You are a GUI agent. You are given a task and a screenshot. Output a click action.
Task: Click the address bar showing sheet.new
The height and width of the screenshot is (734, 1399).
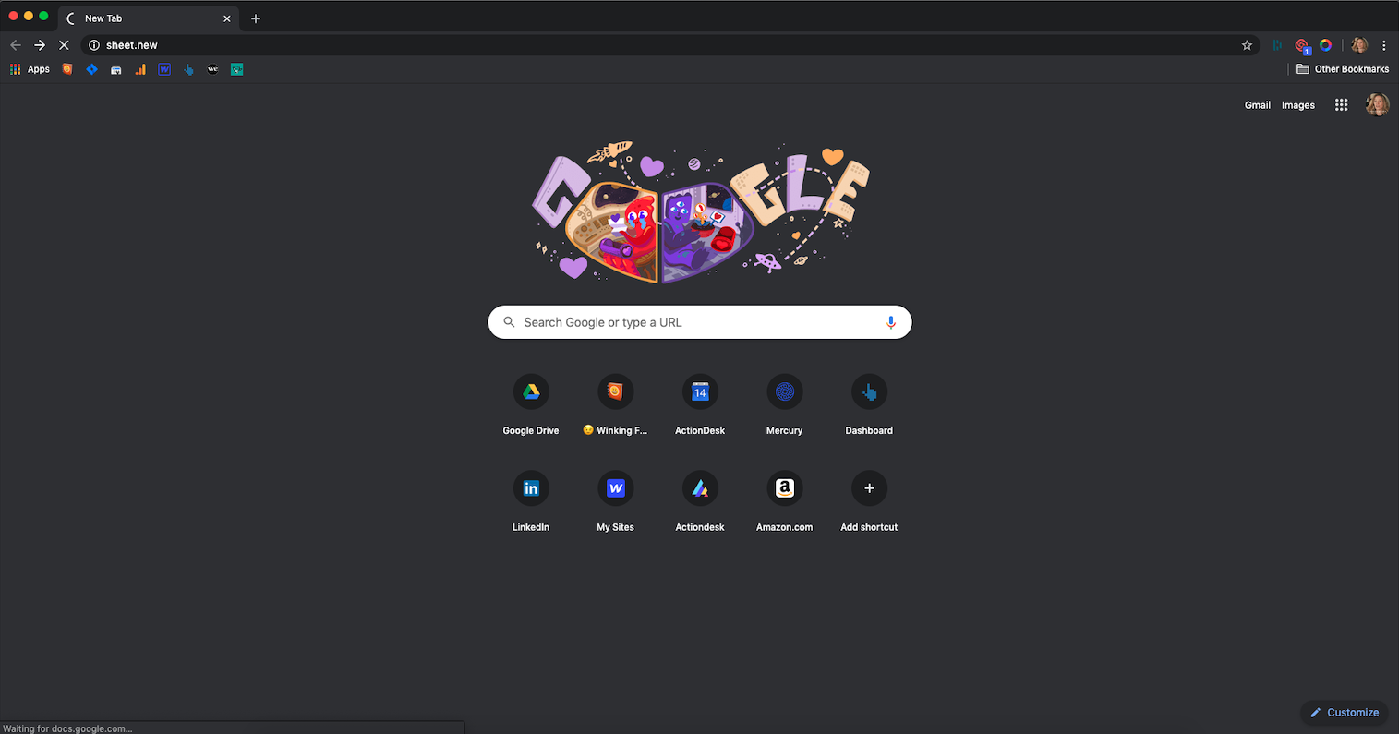pyautogui.click(x=669, y=45)
